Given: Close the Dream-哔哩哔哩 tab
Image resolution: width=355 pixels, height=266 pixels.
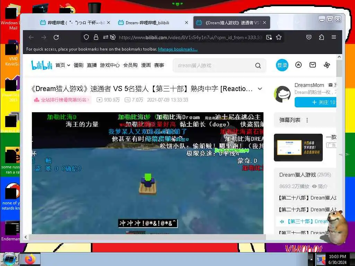Looking at the screenshot, I should [x=186, y=23].
